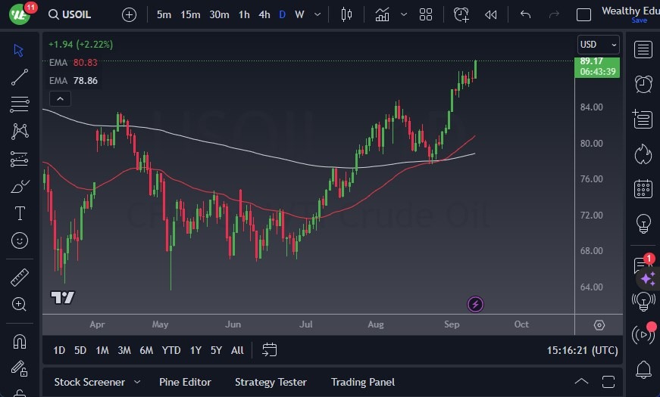Screen dimensions: 660x397
Task: Select the brush drawing tool
Action: pyautogui.click(x=20, y=186)
